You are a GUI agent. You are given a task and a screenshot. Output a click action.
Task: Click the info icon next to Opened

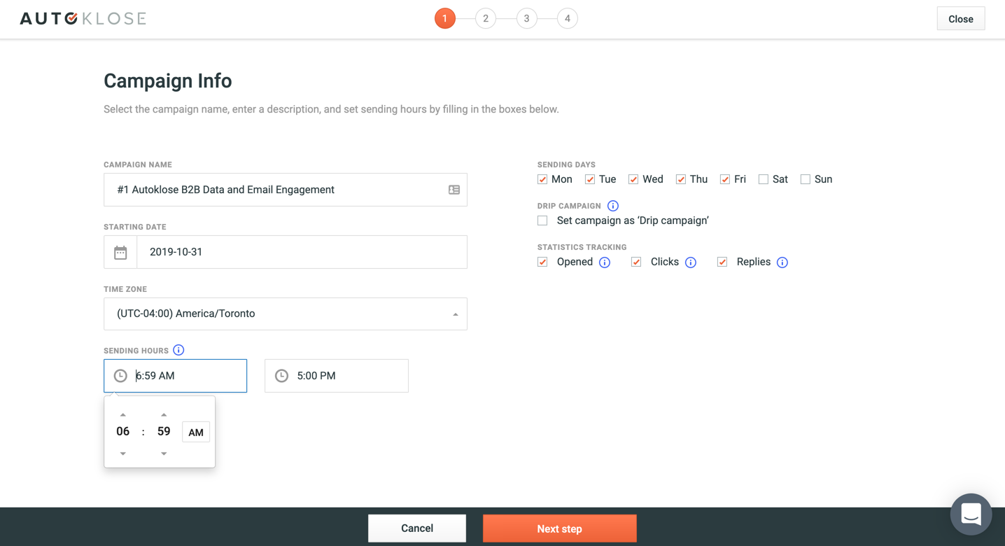(605, 262)
